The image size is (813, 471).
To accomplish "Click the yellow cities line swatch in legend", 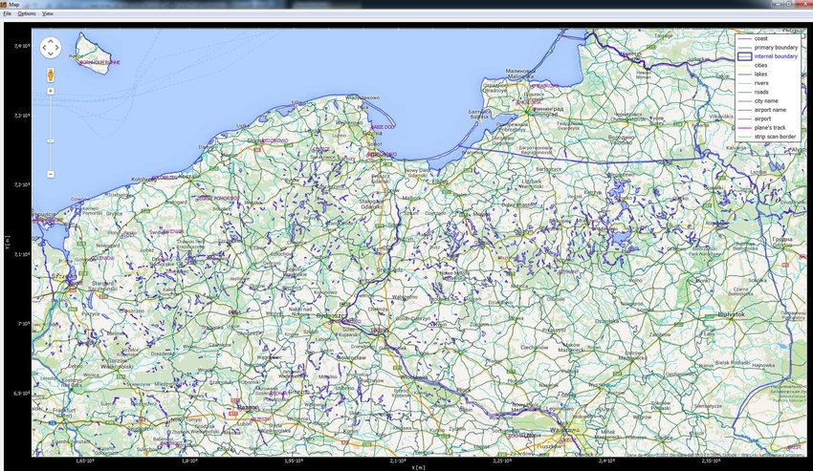I will click(x=745, y=65).
